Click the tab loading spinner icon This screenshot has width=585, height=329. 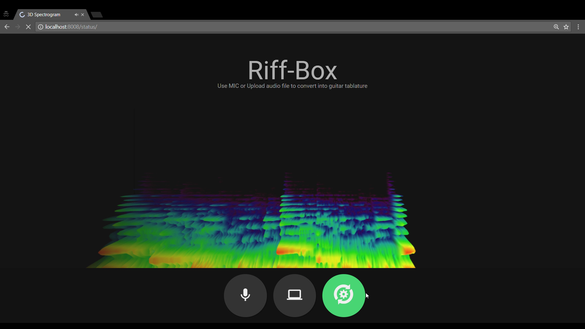tap(22, 15)
